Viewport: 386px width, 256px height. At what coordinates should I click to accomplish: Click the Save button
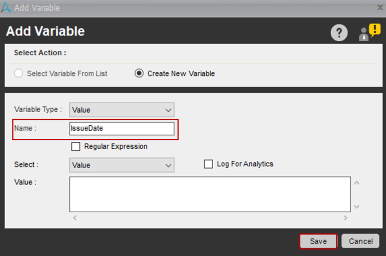(x=318, y=241)
